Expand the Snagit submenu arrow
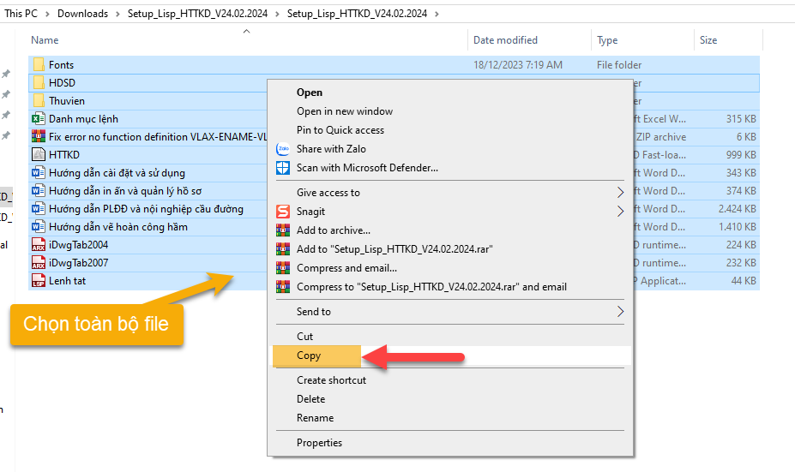The width and height of the screenshot is (795, 472). coord(620,212)
